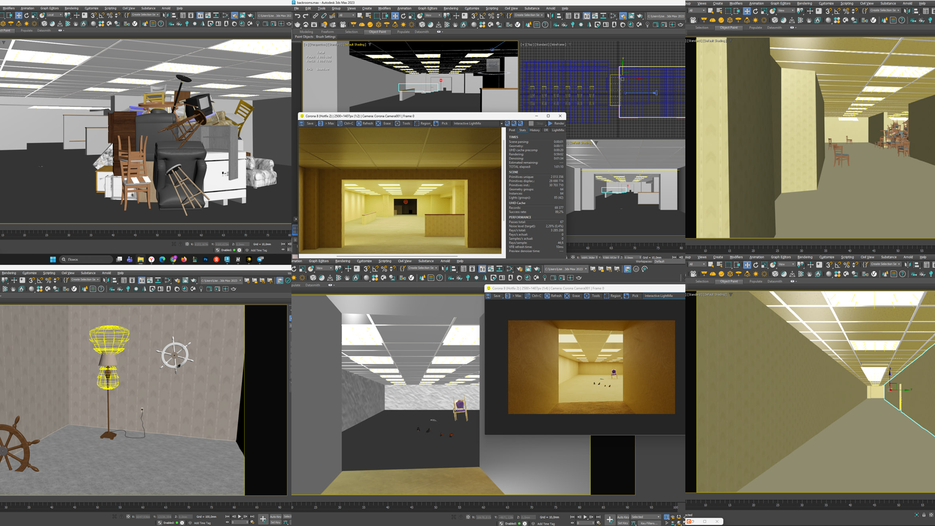Image resolution: width=935 pixels, height=526 pixels.
Task: Select the Rotate tool in furniture-pile window toolbar
Action: [x=26, y=15]
